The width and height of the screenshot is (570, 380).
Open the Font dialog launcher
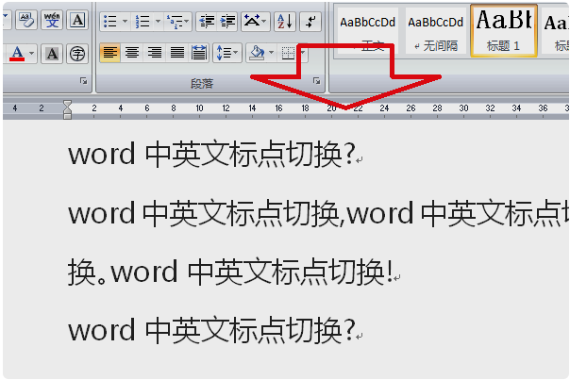point(84,81)
